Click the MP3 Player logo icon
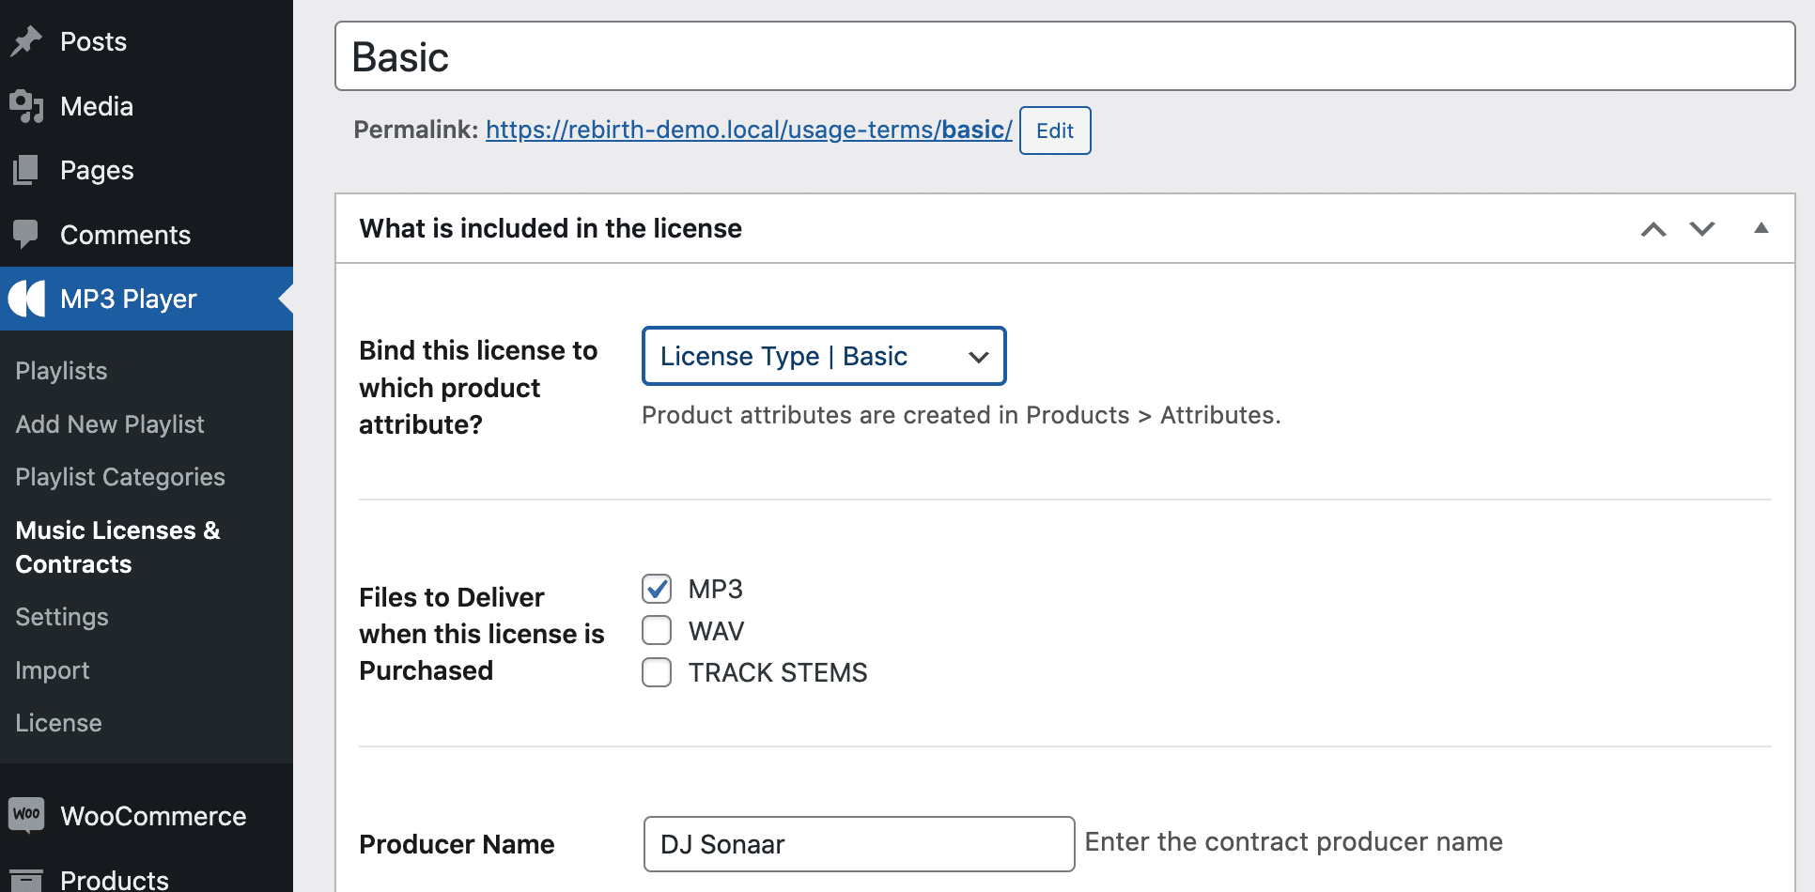 pyautogui.click(x=26, y=299)
